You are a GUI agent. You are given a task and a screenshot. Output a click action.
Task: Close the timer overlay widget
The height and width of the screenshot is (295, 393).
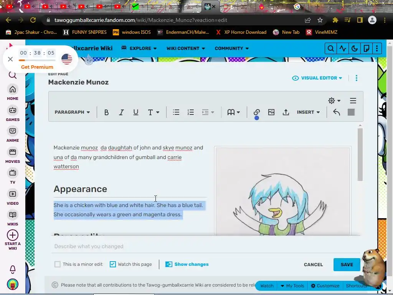(10, 59)
